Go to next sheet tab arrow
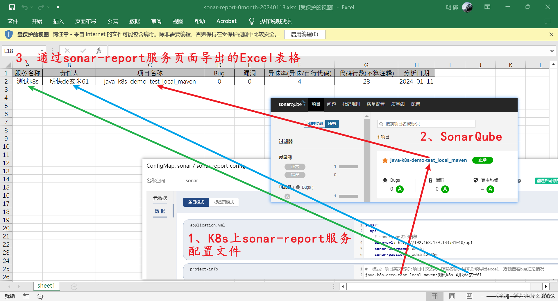 pos(19,287)
